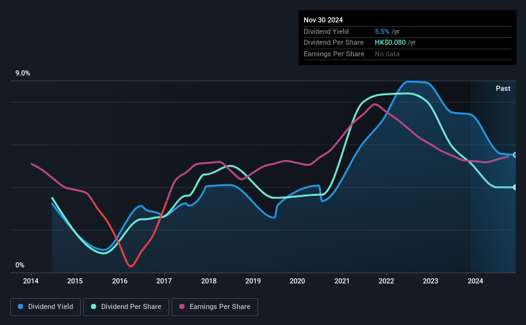
Task: Click the teal Dividend Per Share endpoint marker
Action: coord(515,187)
